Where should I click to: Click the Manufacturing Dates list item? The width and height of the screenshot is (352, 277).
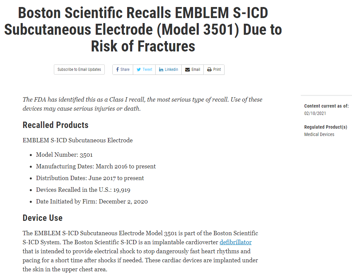96,166
